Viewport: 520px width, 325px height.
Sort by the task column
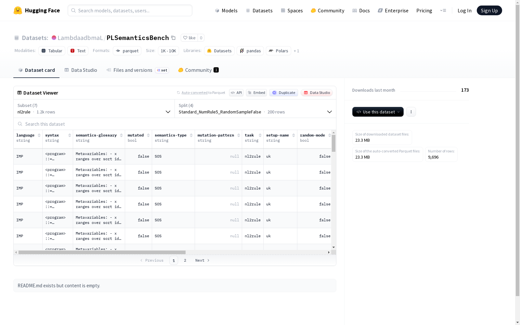click(260, 135)
